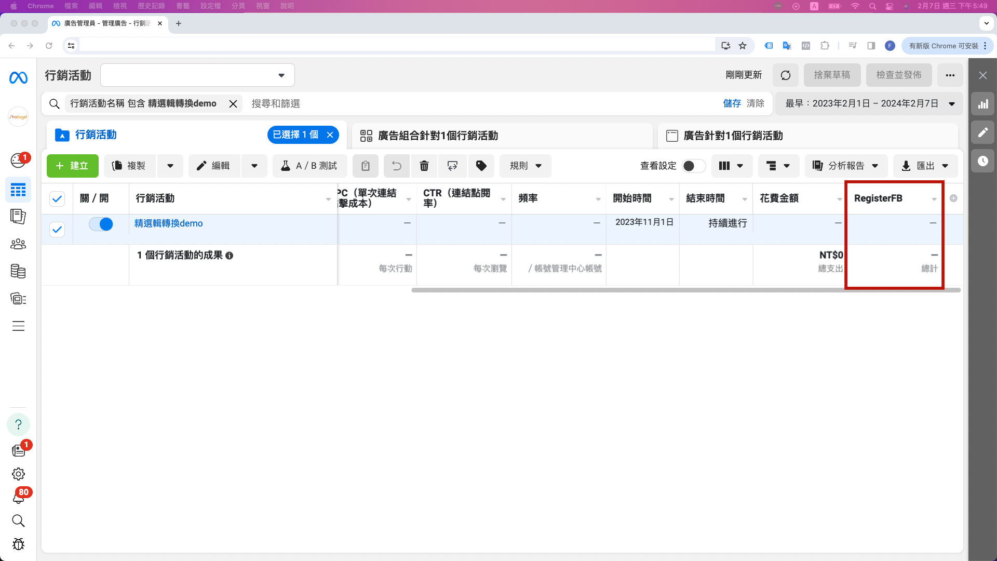Image resolution: width=997 pixels, height=561 pixels.
Task: Clear the 已選擇 1 個 selection chip
Action: tap(330, 135)
